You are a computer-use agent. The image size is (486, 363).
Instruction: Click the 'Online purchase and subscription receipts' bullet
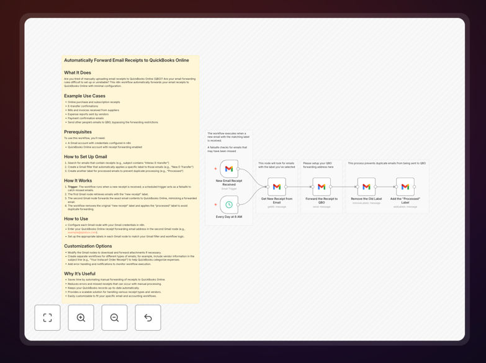coord(94,102)
